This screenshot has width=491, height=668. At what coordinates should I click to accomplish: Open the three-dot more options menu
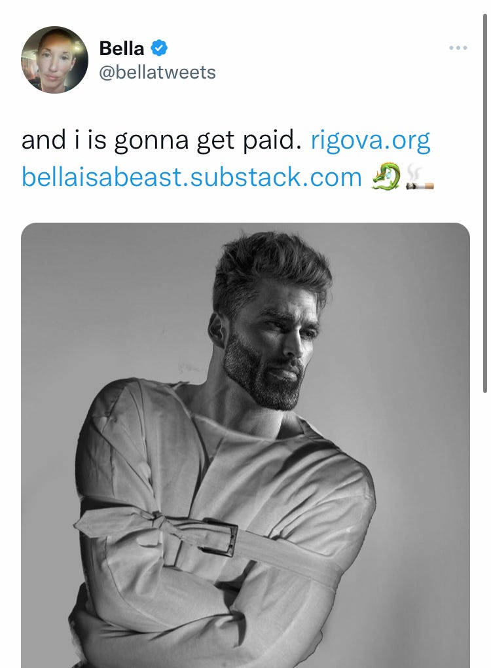(458, 48)
